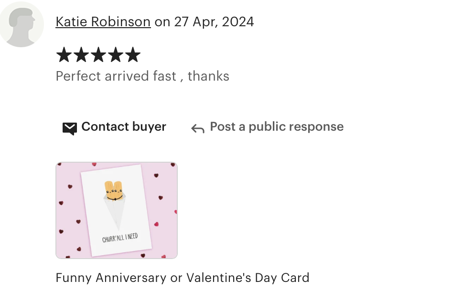Click the word 'thanks' in the review
Screen dimensions: 454x291
click(x=208, y=76)
